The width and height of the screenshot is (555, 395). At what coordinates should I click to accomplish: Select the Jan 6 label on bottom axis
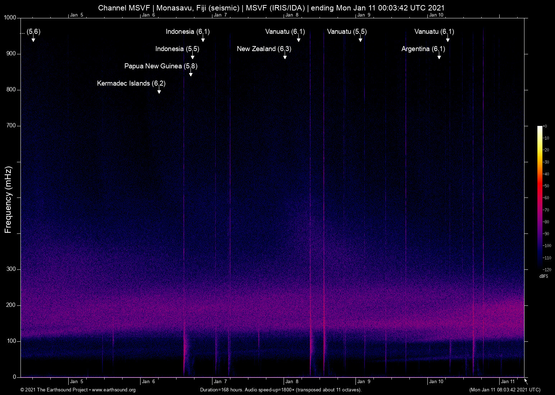(x=148, y=381)
